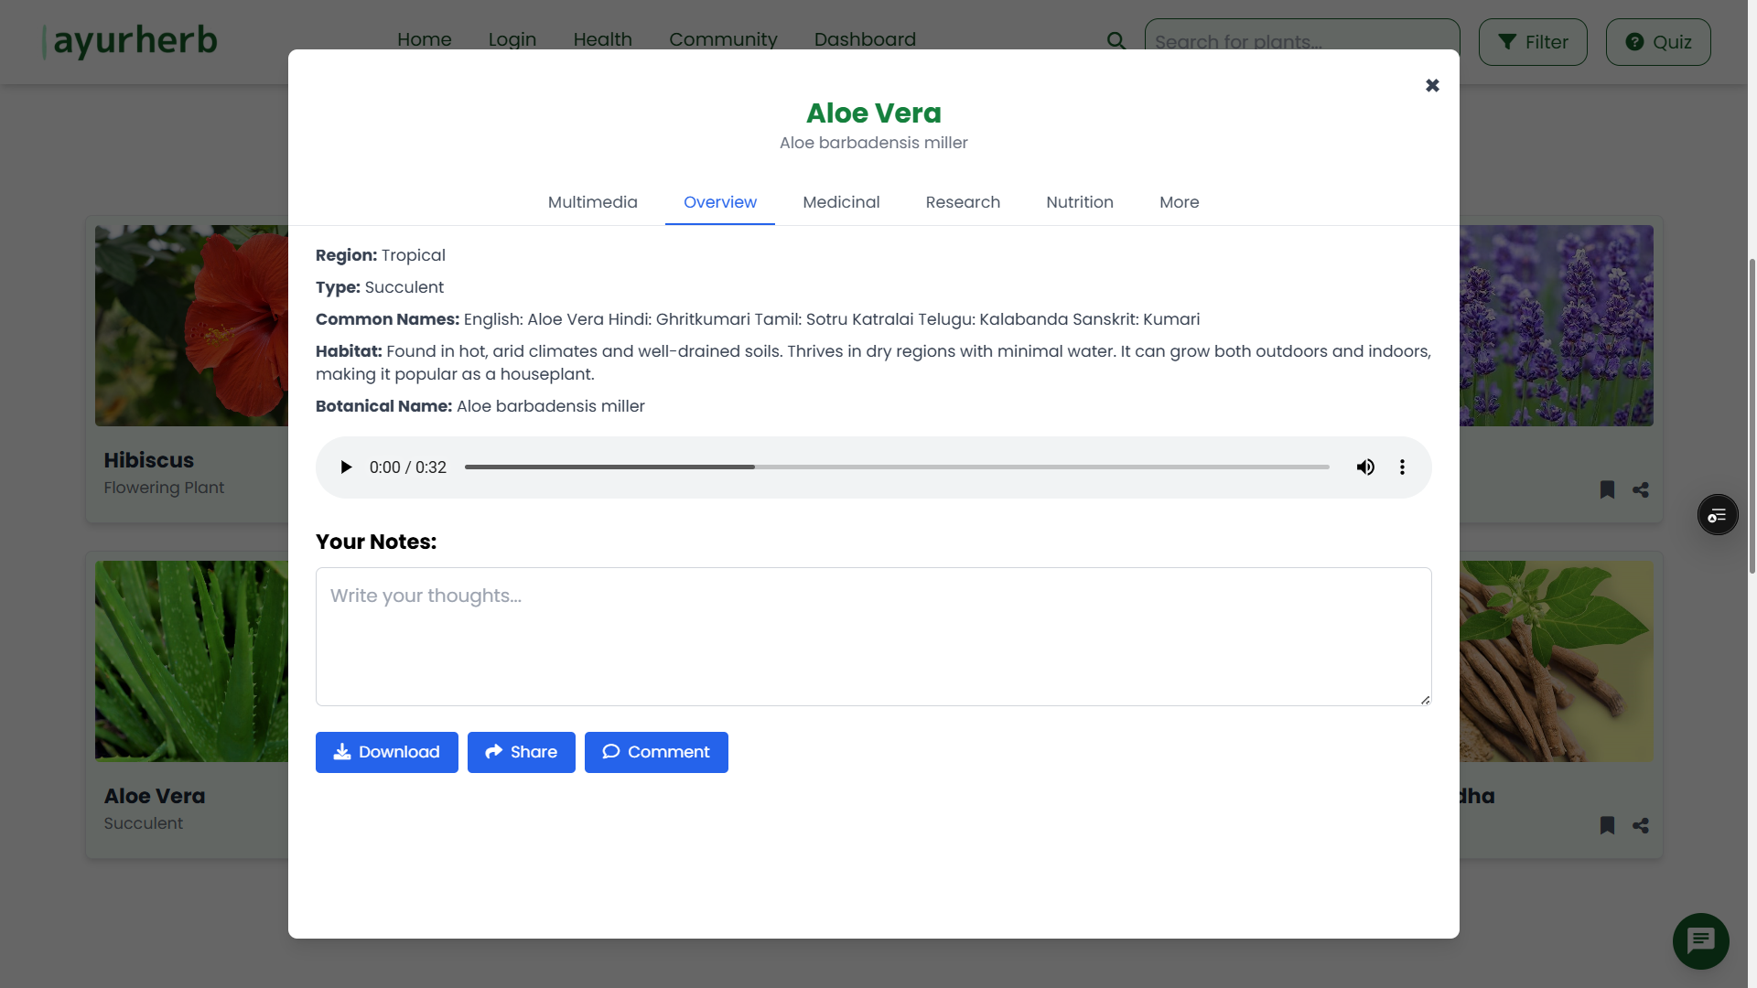The image size is (1757, 988).
Task: Play the Aloe Vera audio clip
Action: (346, 467)
